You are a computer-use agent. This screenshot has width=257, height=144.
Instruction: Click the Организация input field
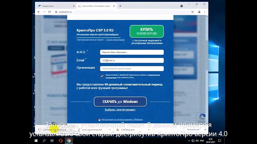pos(132,68)
